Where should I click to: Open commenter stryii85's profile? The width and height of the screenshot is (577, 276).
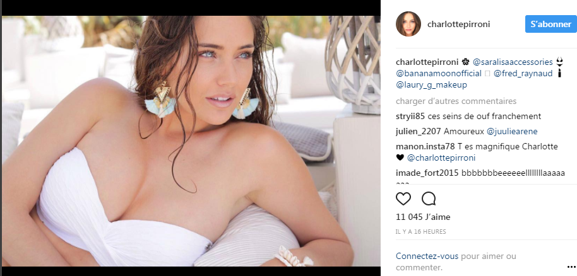coord(410,117)
